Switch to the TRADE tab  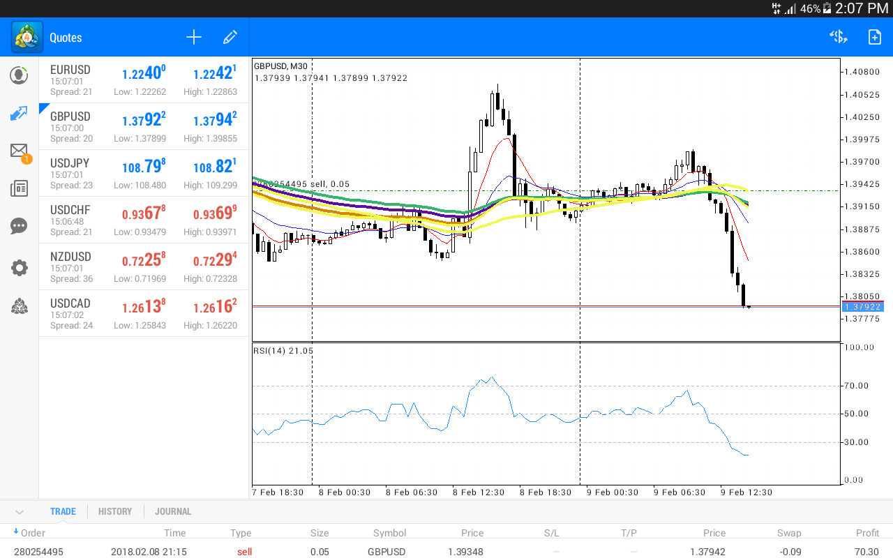coord(63,511)
